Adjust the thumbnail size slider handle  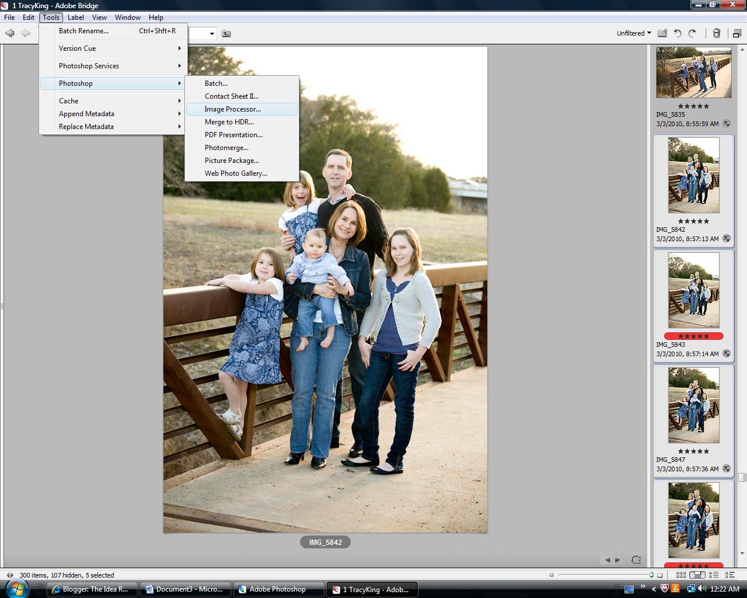point(651,575)
